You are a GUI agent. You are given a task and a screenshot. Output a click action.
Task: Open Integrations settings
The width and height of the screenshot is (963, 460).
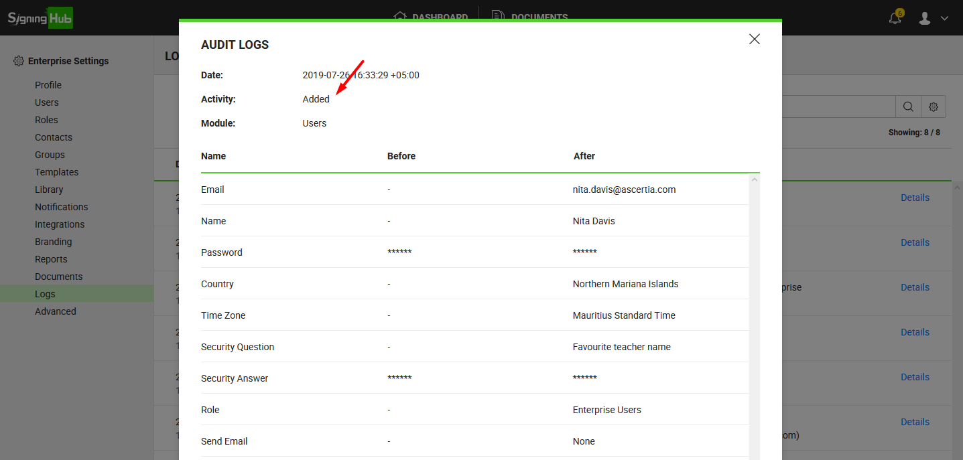click(60, 224)
